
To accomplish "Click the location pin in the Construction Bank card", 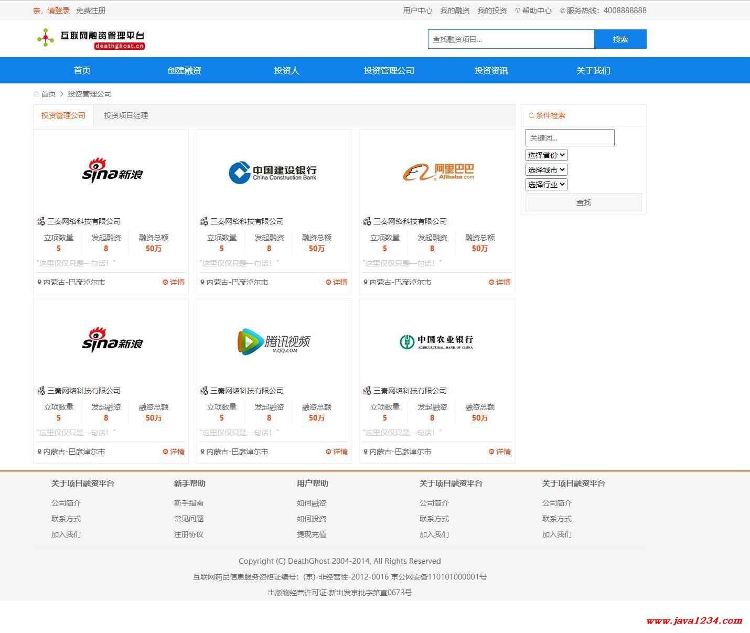I will click(202, 282).
